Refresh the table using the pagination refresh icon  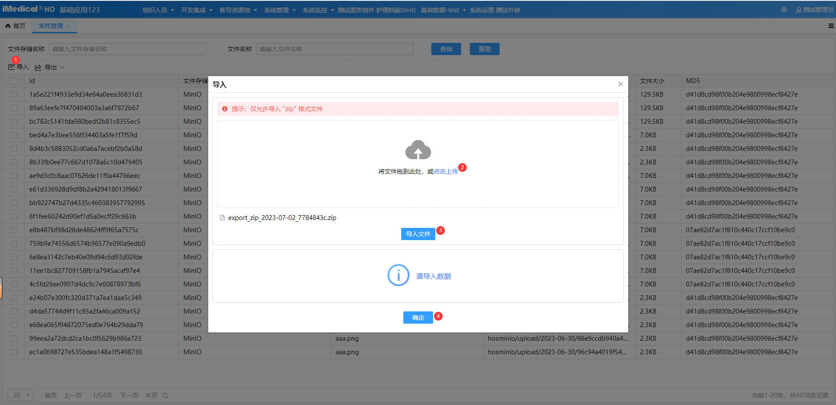pos(165,395)
